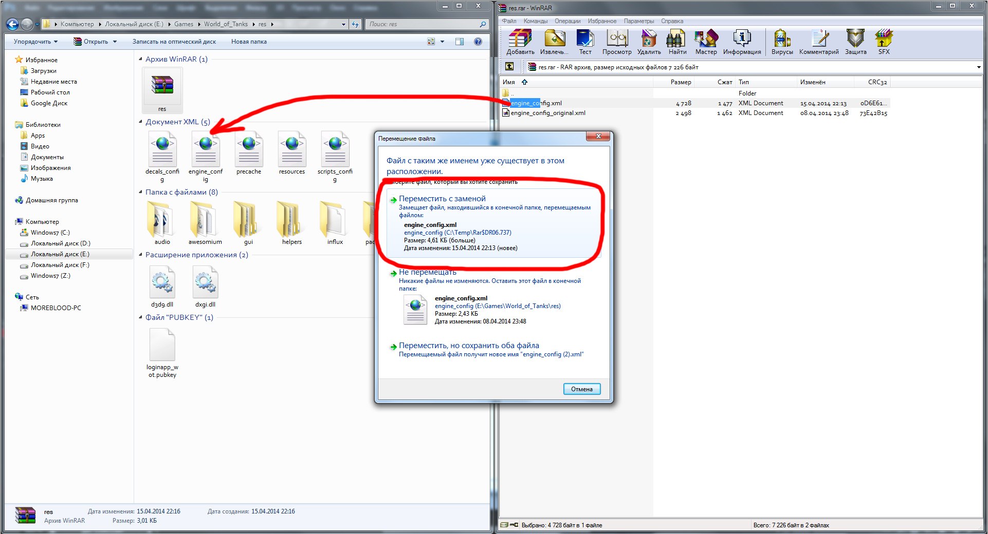This screenshot has height=534, width=988.
Task: Sort WinRAR list by Изменён column
Action: [825, 82]
